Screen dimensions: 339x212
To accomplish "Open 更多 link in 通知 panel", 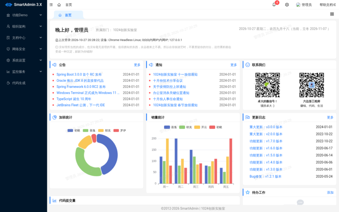I will (233, 65).
